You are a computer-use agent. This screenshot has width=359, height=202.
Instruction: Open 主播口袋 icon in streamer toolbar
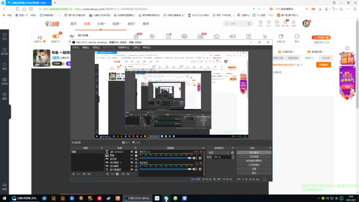[x=281, y=38]
